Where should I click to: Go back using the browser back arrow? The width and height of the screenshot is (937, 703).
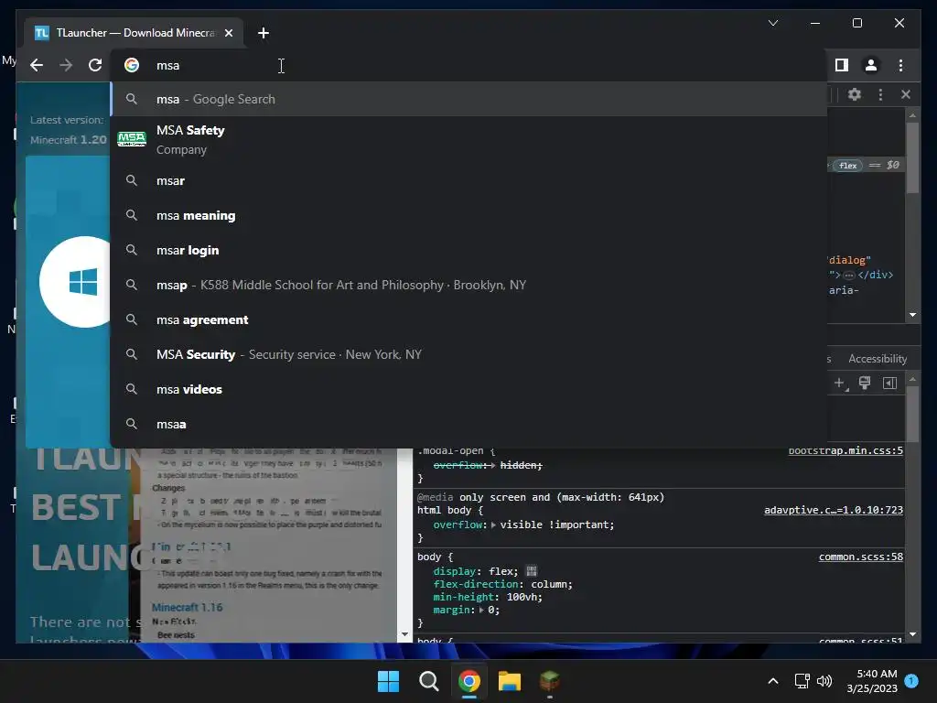37,65
